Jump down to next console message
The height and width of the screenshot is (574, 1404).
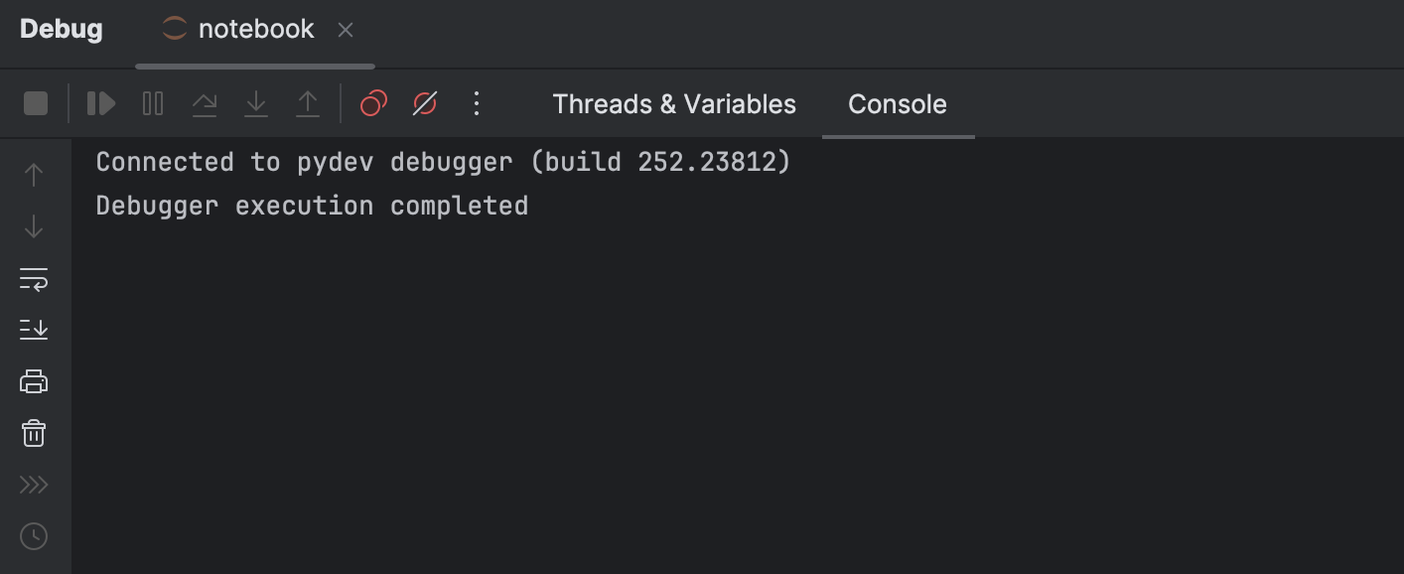(x=34, y=226)
